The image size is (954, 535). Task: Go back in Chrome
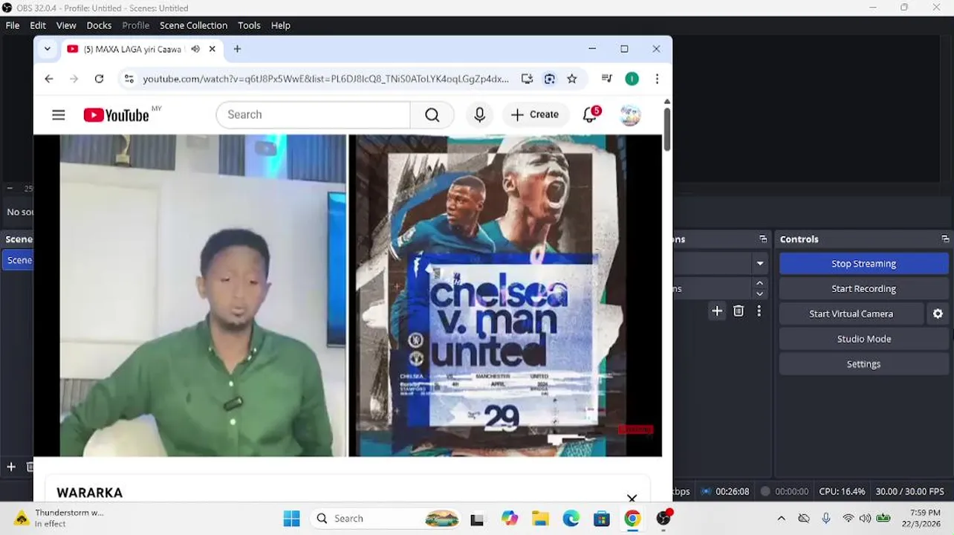(x=49, y=79)
